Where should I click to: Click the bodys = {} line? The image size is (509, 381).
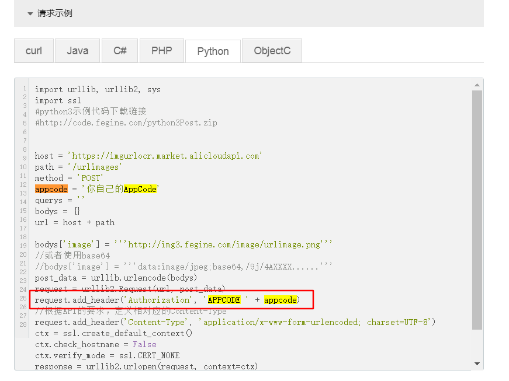(x=57, y=211)
